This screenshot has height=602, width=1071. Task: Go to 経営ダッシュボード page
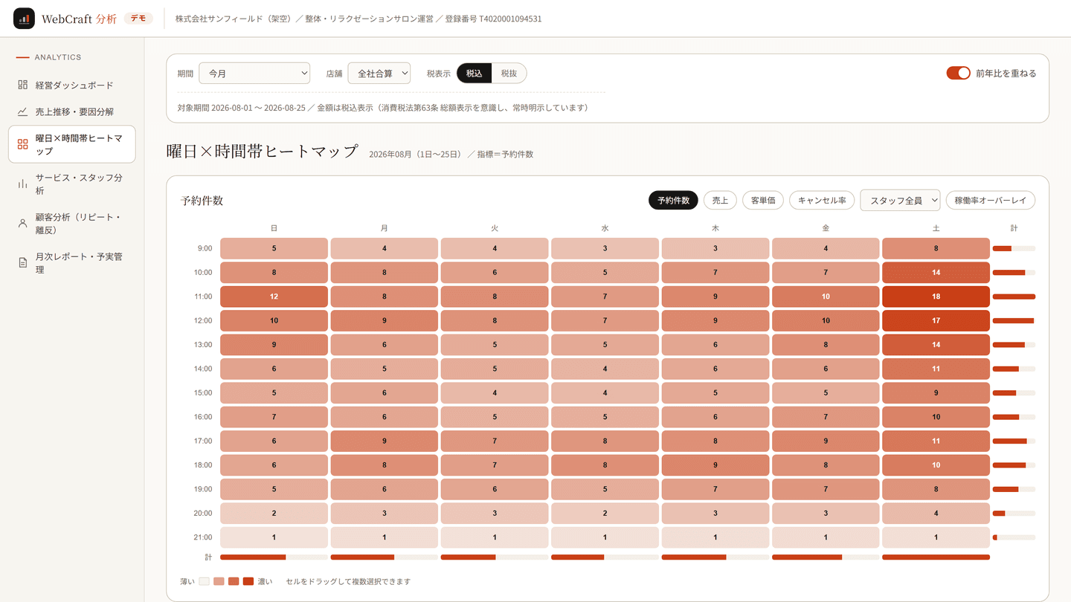[72, 85]
